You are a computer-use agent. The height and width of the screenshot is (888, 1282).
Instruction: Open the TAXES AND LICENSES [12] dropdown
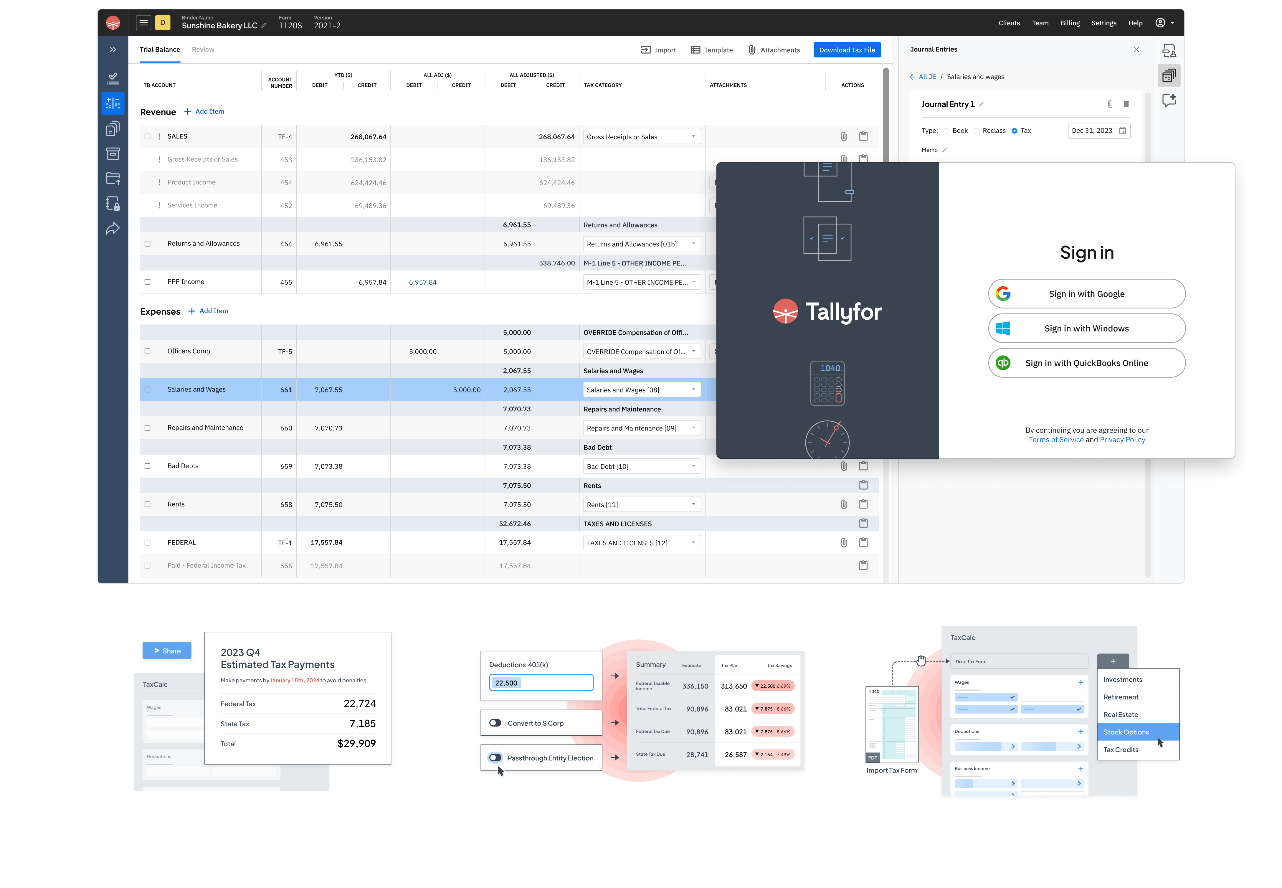[641, 542]
